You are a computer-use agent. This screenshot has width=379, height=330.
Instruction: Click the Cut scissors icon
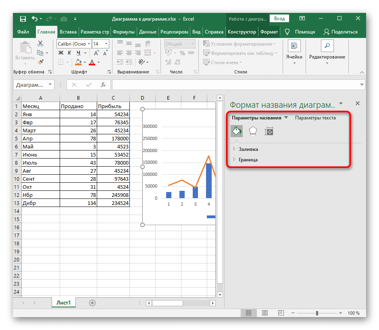[40, 44]
